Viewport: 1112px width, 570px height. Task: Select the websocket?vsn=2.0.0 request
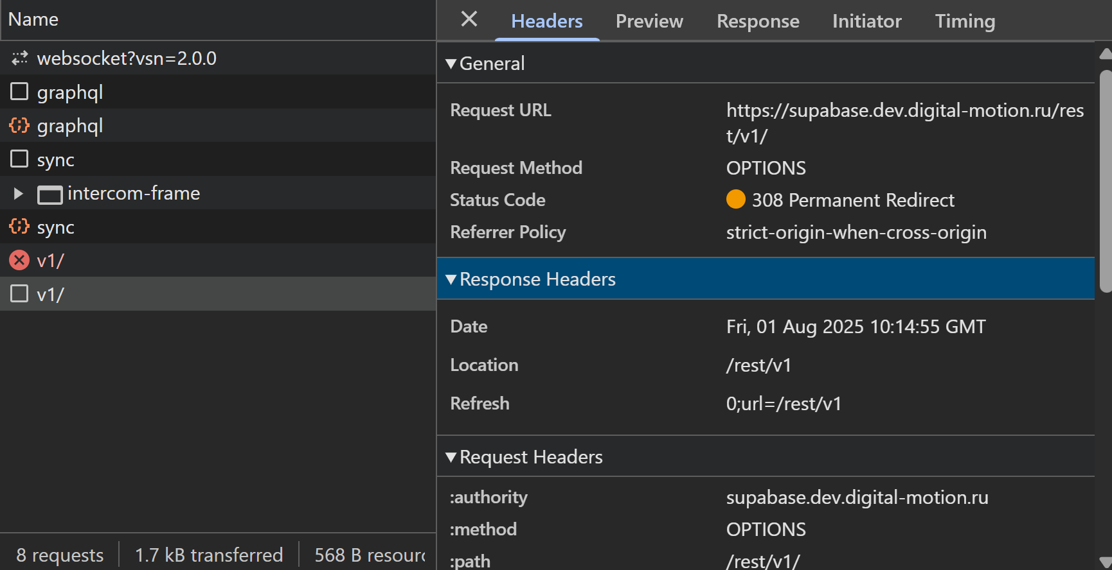127,58
